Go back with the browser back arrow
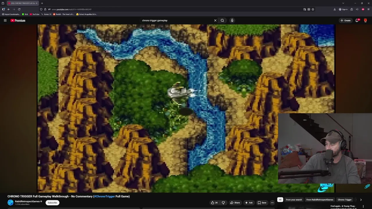This screenshot has height=209, width=372. click(x=8, y=9)
